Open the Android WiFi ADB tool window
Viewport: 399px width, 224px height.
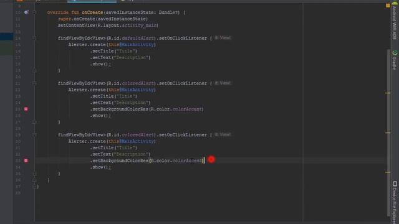[x=395, y=24]
